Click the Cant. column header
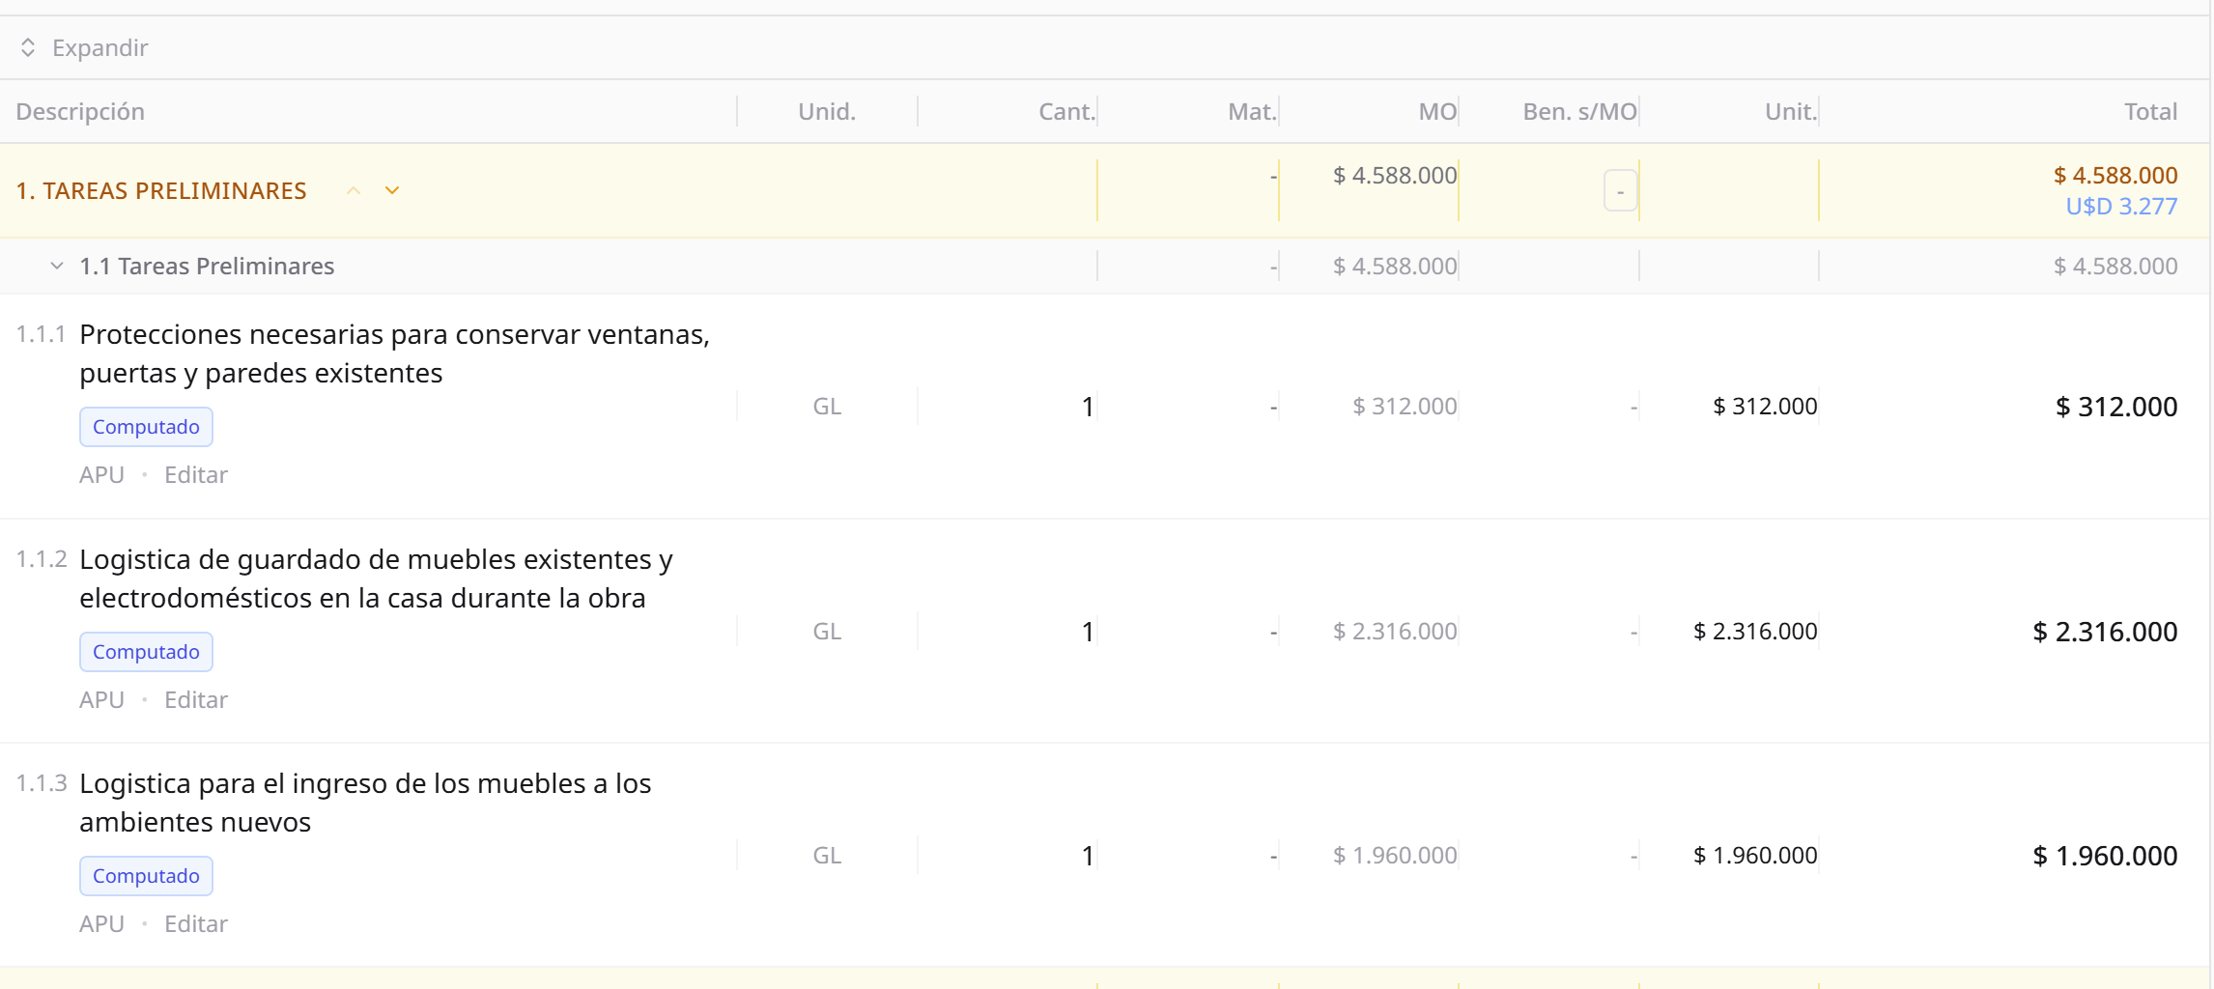 (1066, 111)
